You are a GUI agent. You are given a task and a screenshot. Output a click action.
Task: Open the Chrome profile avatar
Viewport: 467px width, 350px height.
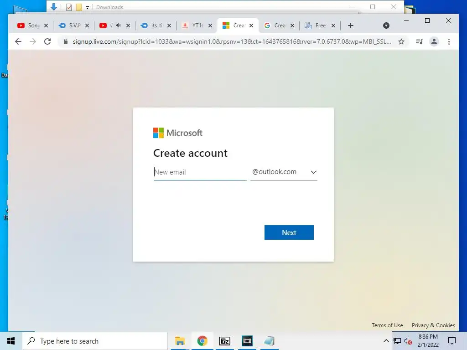pos(434,41)
